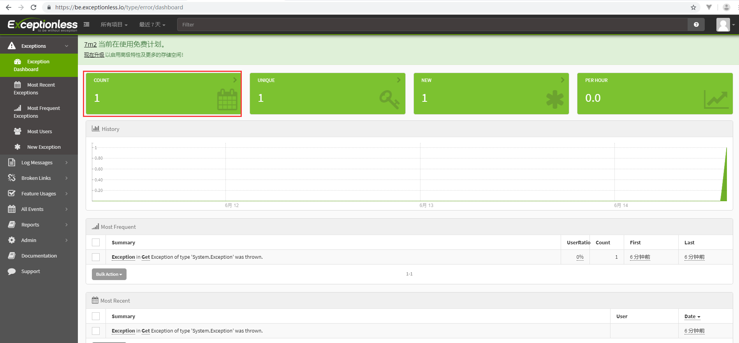Click the 现在升级 upgrade link
The width and height of the screenshot is (739, 343).
pyautogui.click(x=94, y=55)
